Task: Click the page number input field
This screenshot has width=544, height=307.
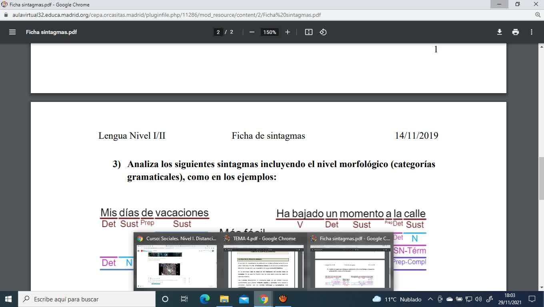Action: (218, 32)
